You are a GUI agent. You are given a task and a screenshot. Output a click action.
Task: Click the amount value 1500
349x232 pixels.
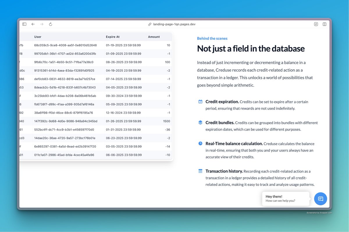coord(167,121)
